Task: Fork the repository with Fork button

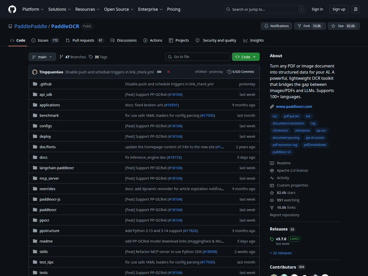Action: tap(310, 26)
